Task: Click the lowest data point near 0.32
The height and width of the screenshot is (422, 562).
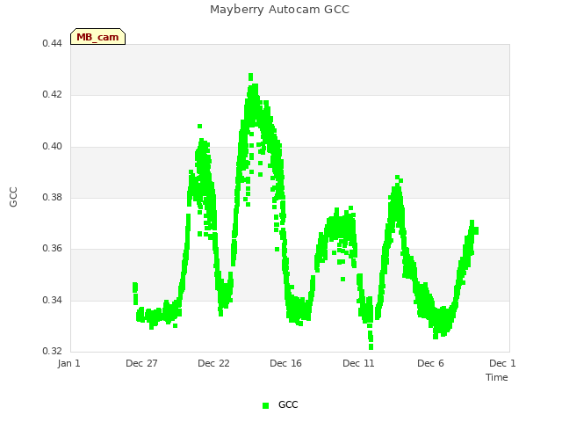Action: tap(371, 347)
